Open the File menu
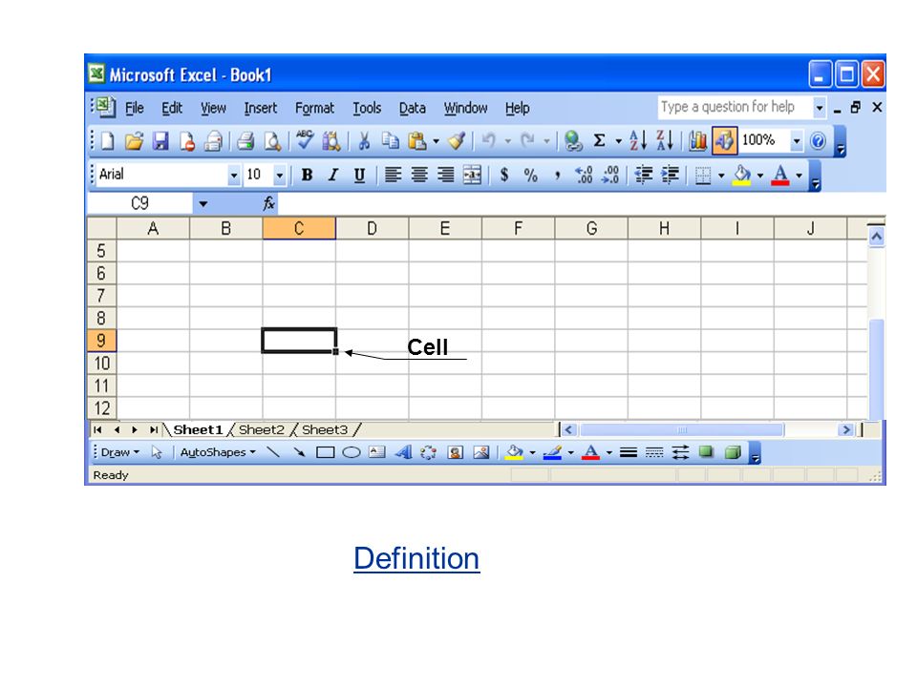The width and height of the screenshot is (917, 687). pos(135,108)
